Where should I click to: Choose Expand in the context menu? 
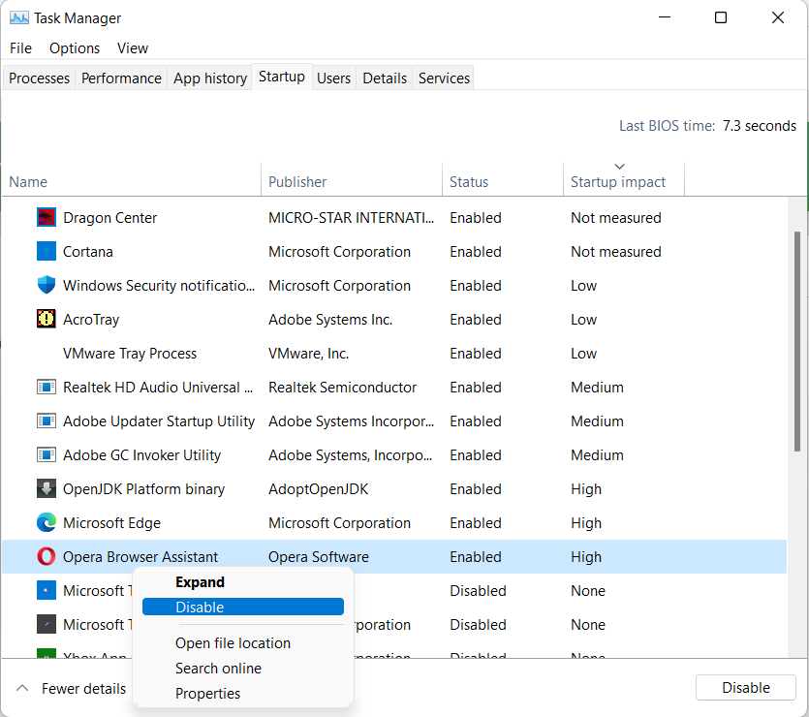(243, 582)
